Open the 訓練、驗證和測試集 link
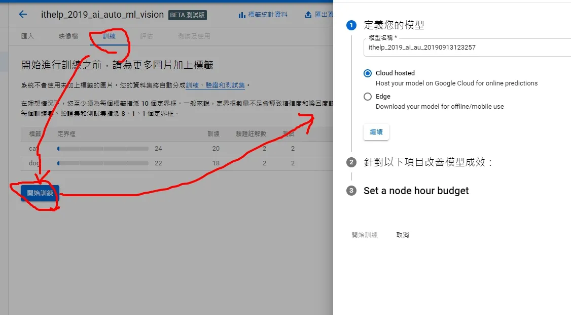 pos(215,85)
